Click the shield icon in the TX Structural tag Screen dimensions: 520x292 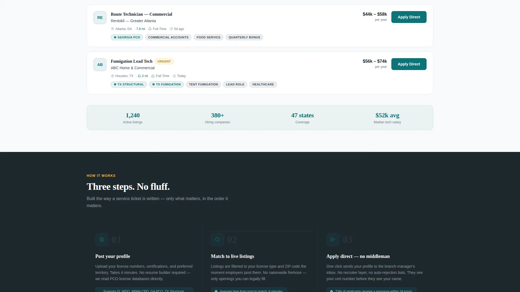[x=115, y=84]
